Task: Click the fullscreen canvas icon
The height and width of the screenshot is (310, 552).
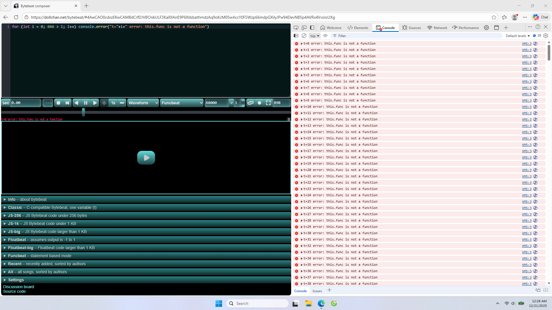Action: (268, 103)
